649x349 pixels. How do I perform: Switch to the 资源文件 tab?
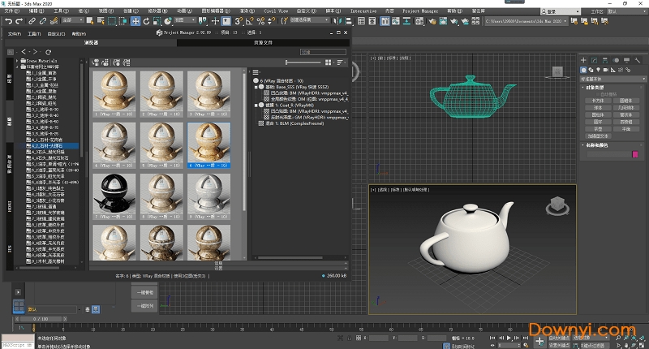tap(262, 41)
